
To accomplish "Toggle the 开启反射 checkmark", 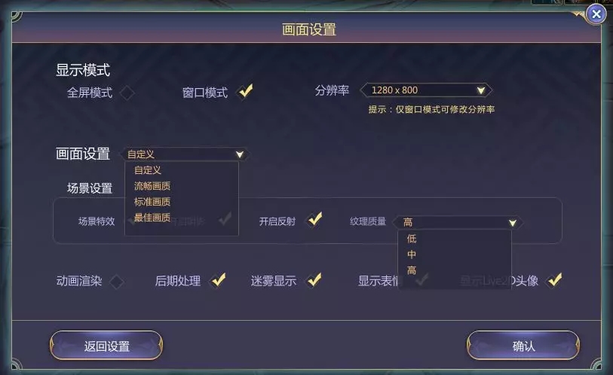I will point(314,220).
